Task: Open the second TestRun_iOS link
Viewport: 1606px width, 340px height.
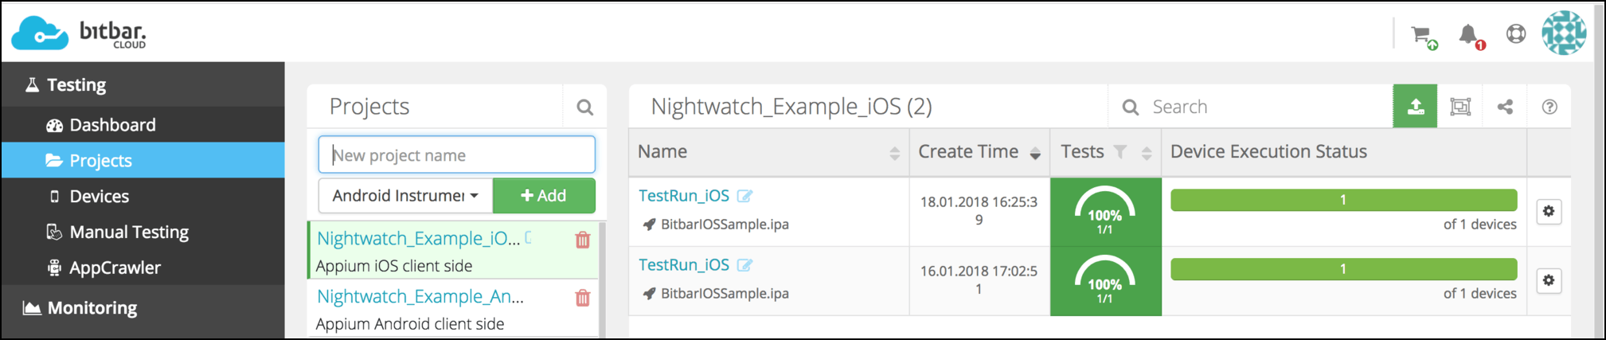Action: tap(684, 265)
